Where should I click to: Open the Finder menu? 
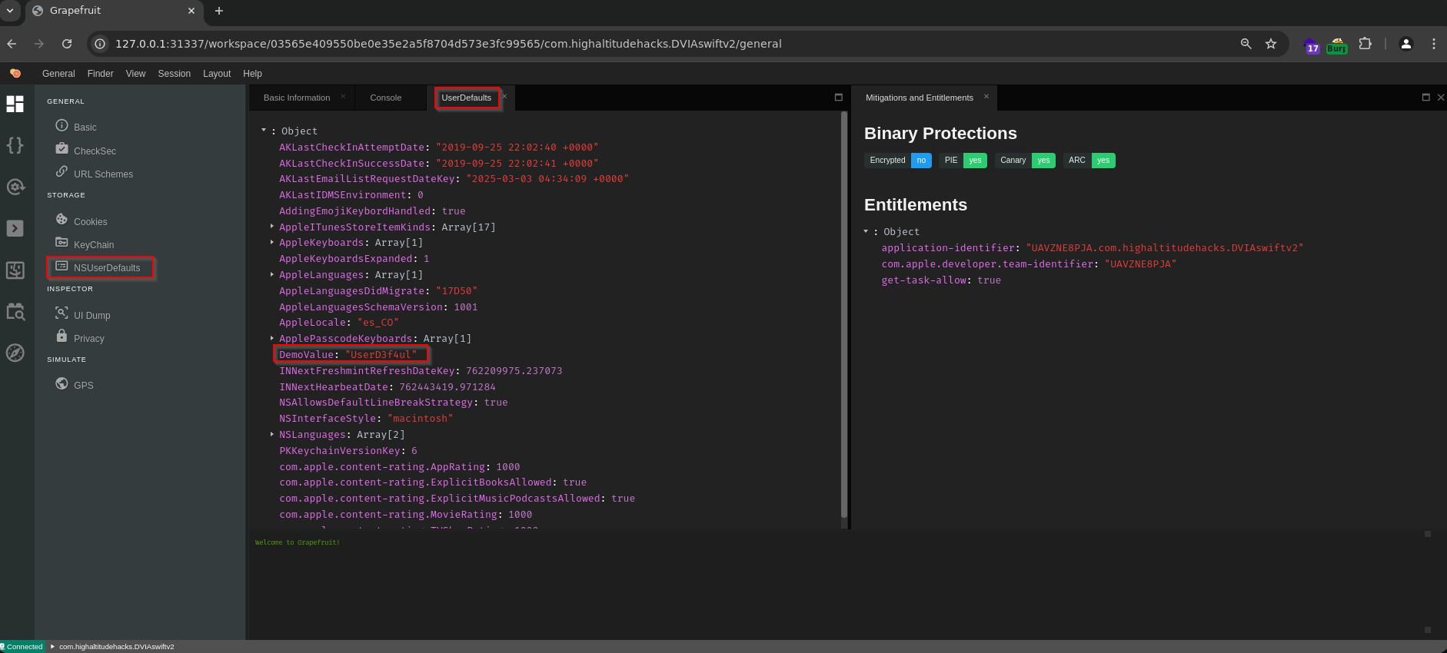(100, 74)
